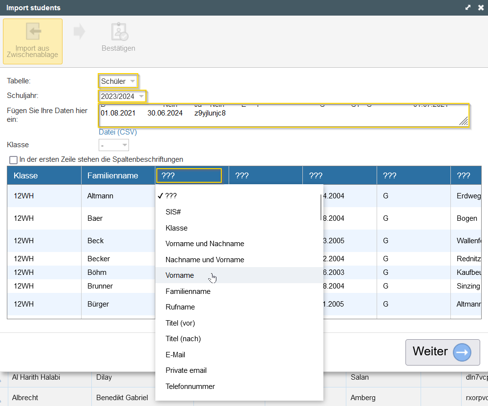Pick E-Mail from the column options
This screenshot has width=488, height=406.
(x=175, y=355)
